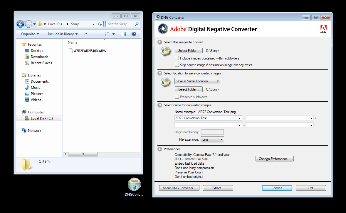
Task: Open the Include in library menu
Action: (63, 34)
